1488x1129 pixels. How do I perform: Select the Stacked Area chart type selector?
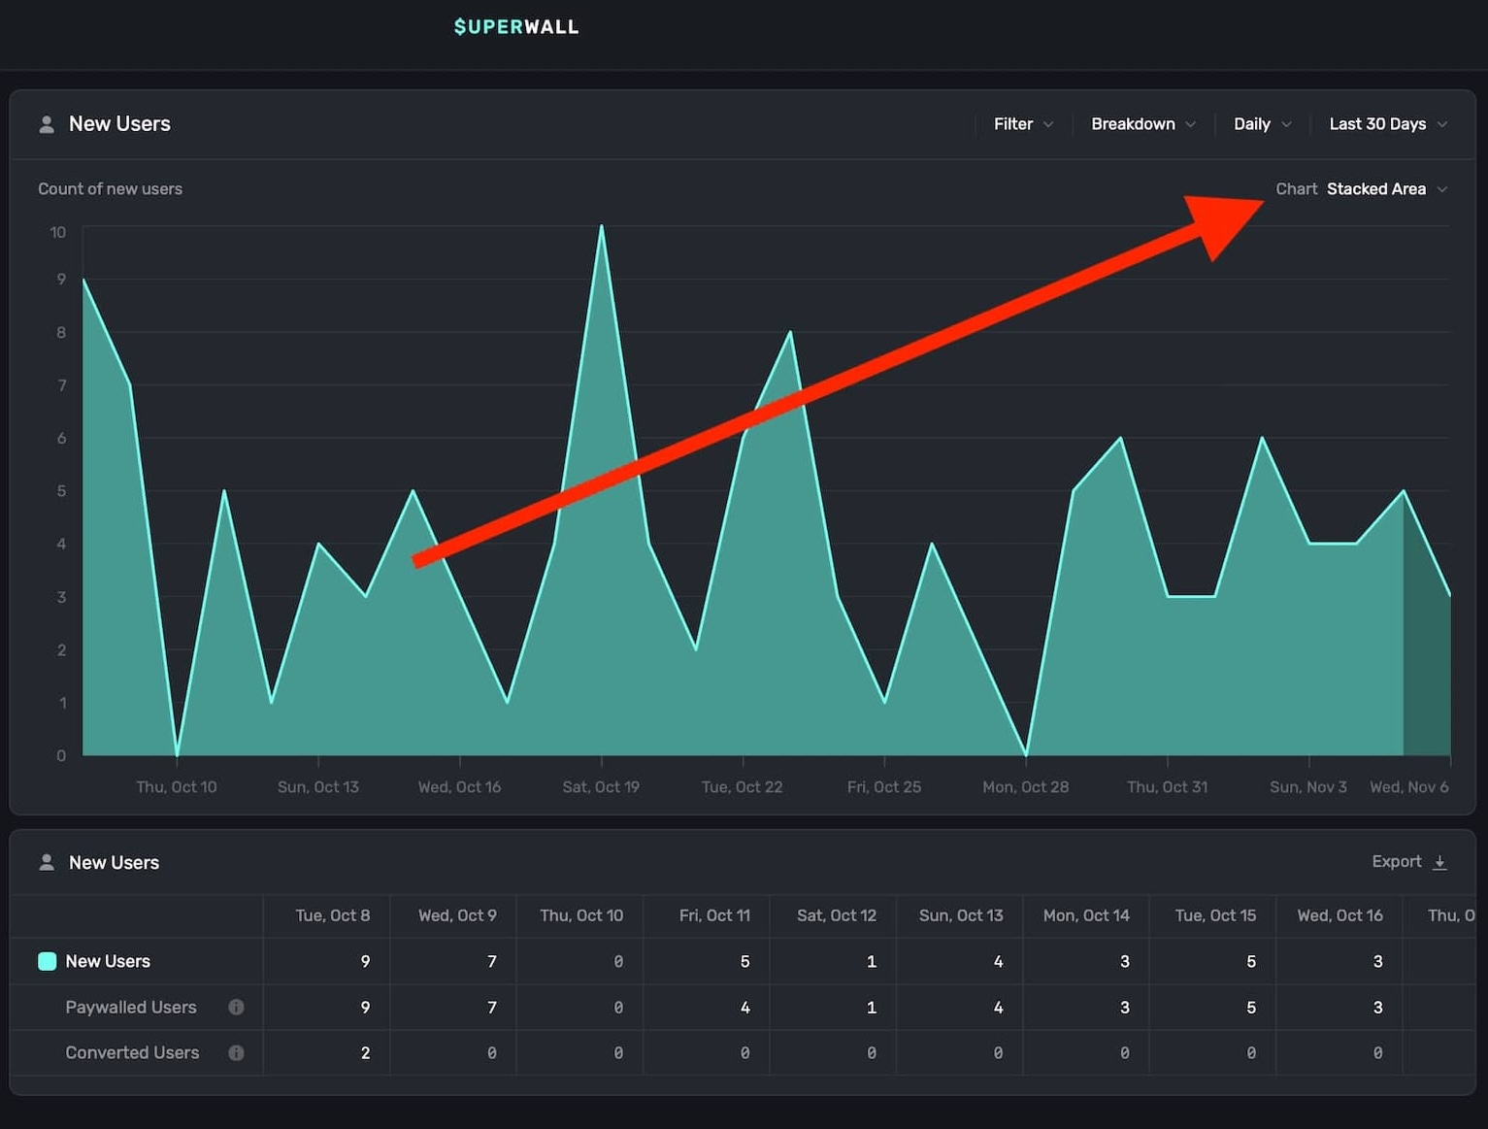click(x=1375, y=189)
